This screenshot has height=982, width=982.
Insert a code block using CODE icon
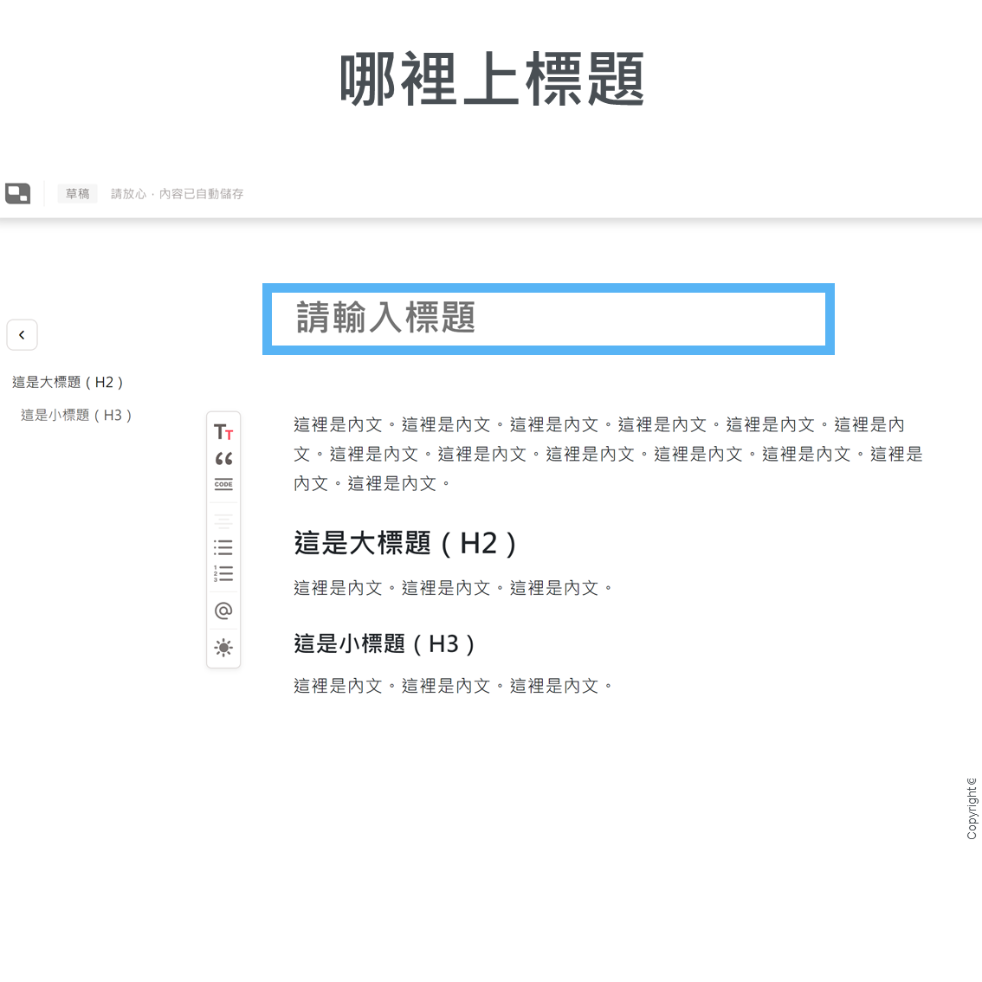223,485
